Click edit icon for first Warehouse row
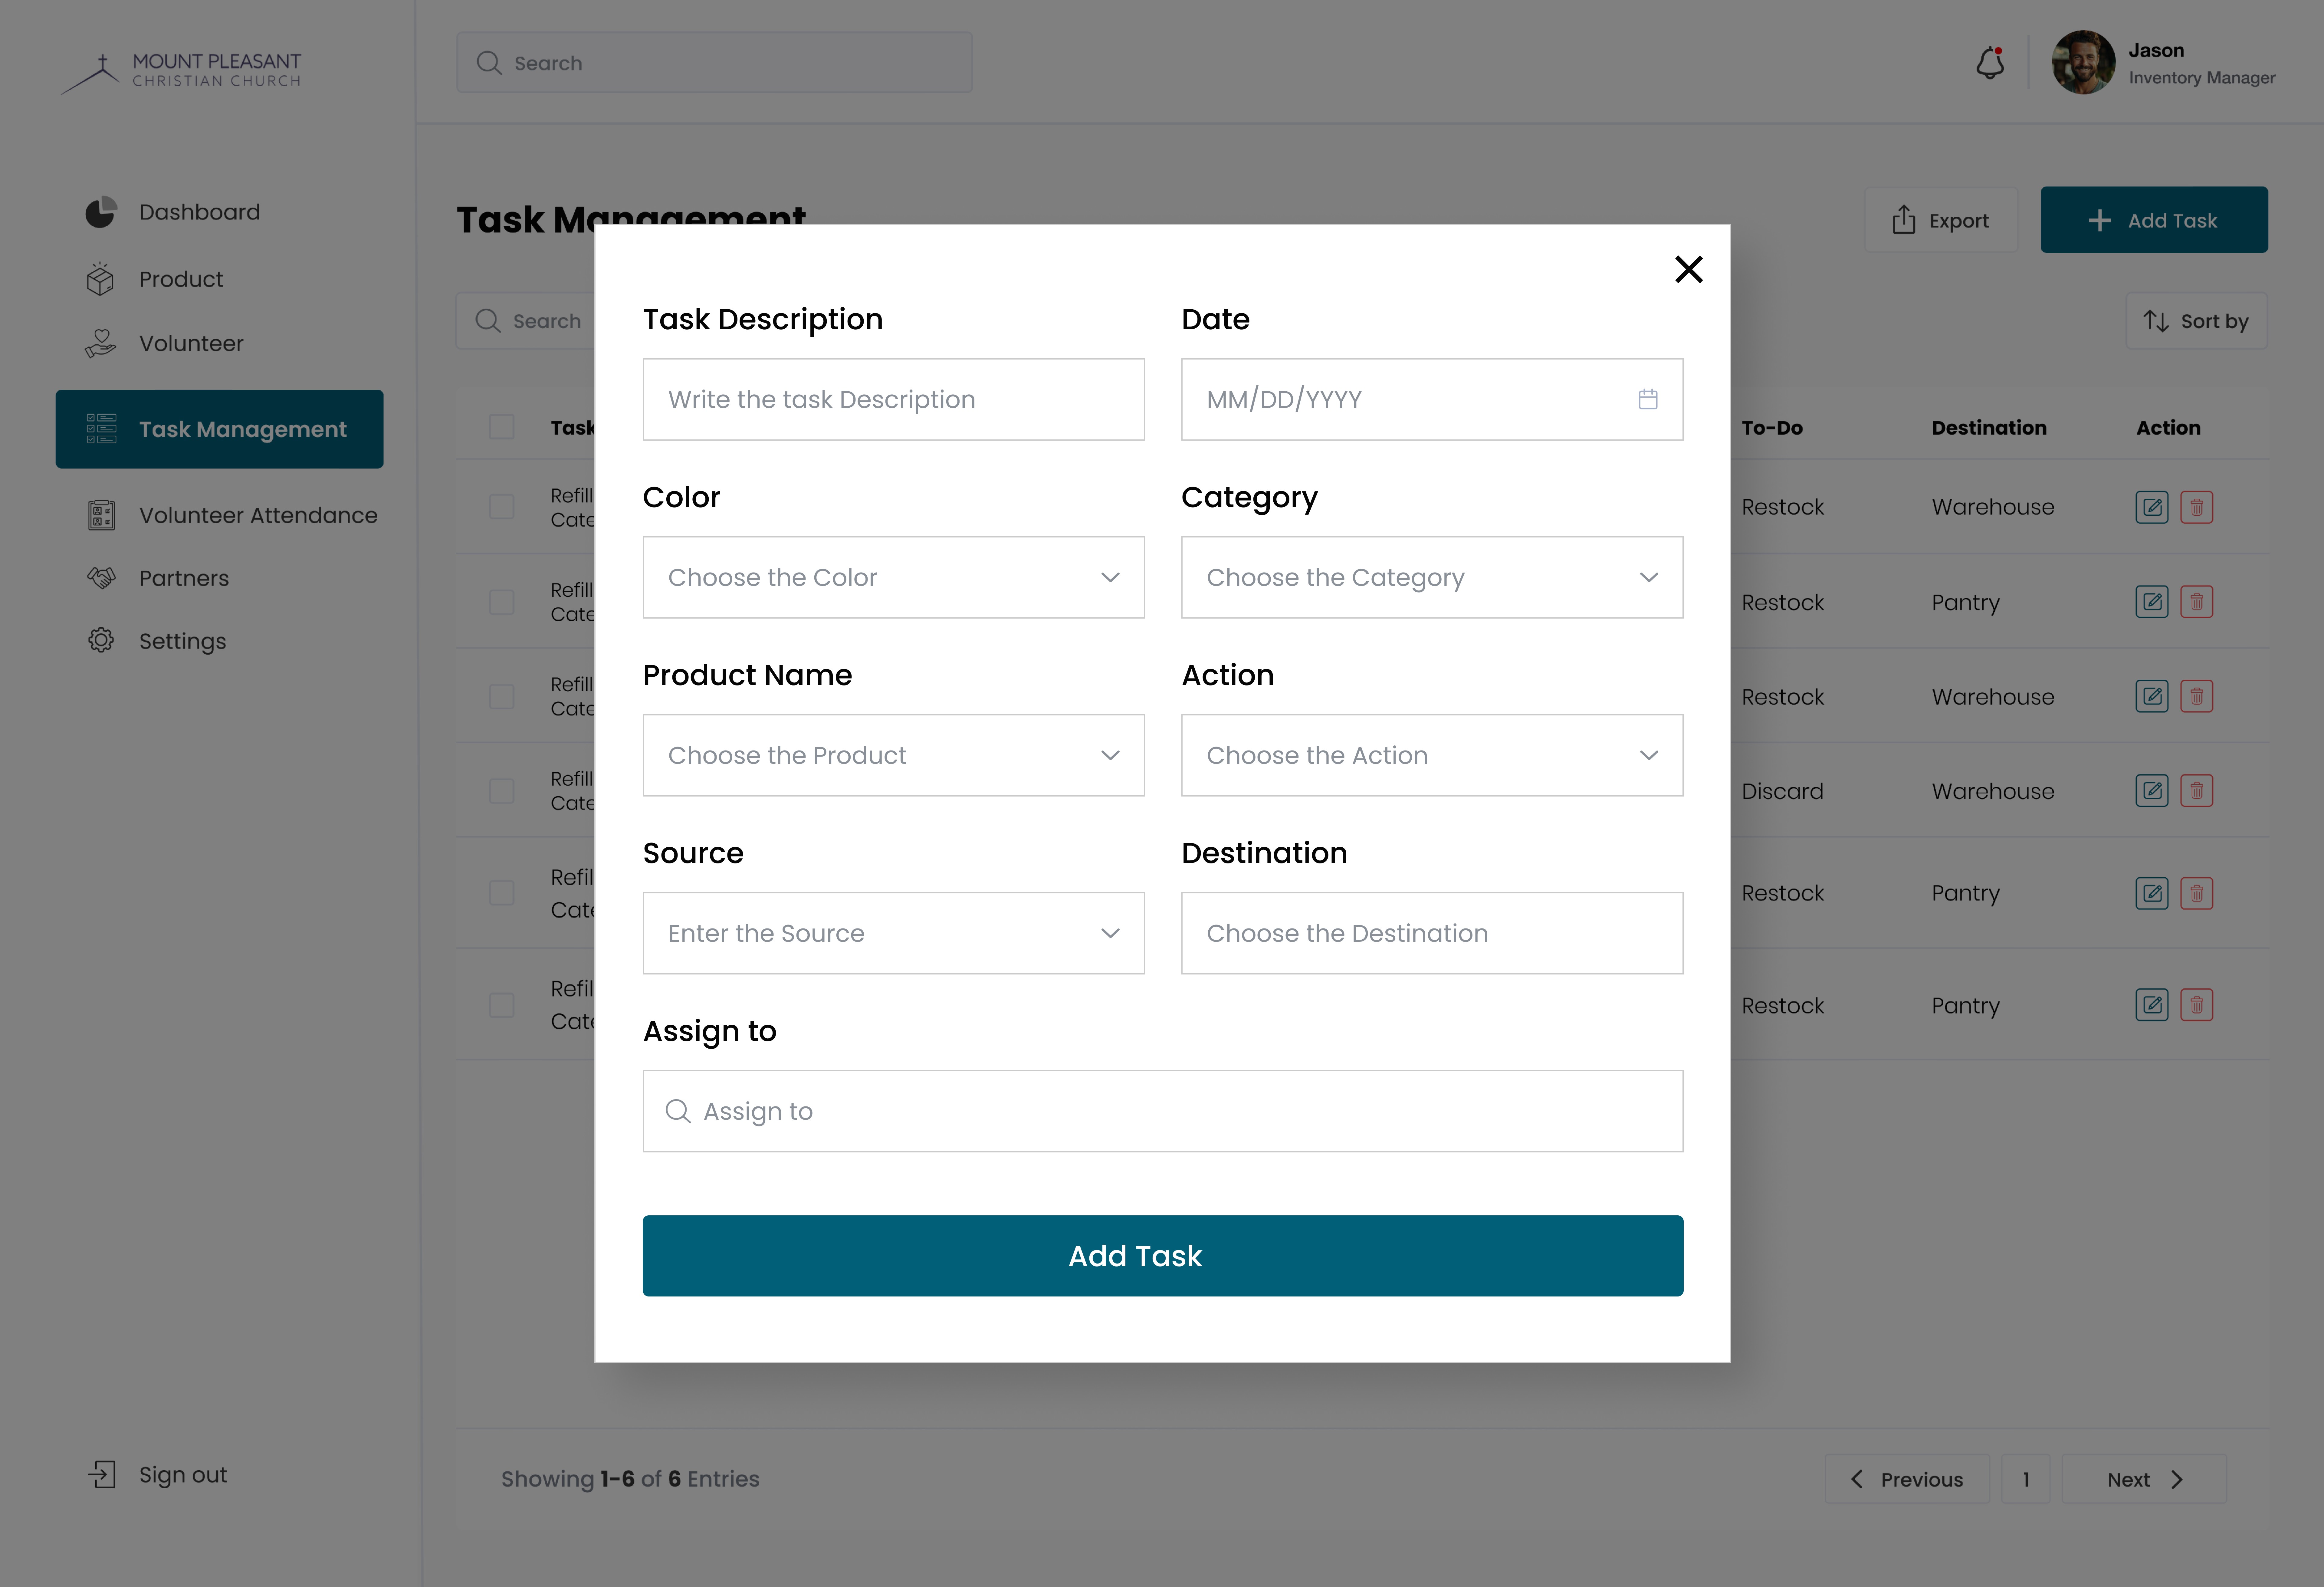Viewport: 2324px width, 1587px height. pyautogui.click(x=2152, y=507)
